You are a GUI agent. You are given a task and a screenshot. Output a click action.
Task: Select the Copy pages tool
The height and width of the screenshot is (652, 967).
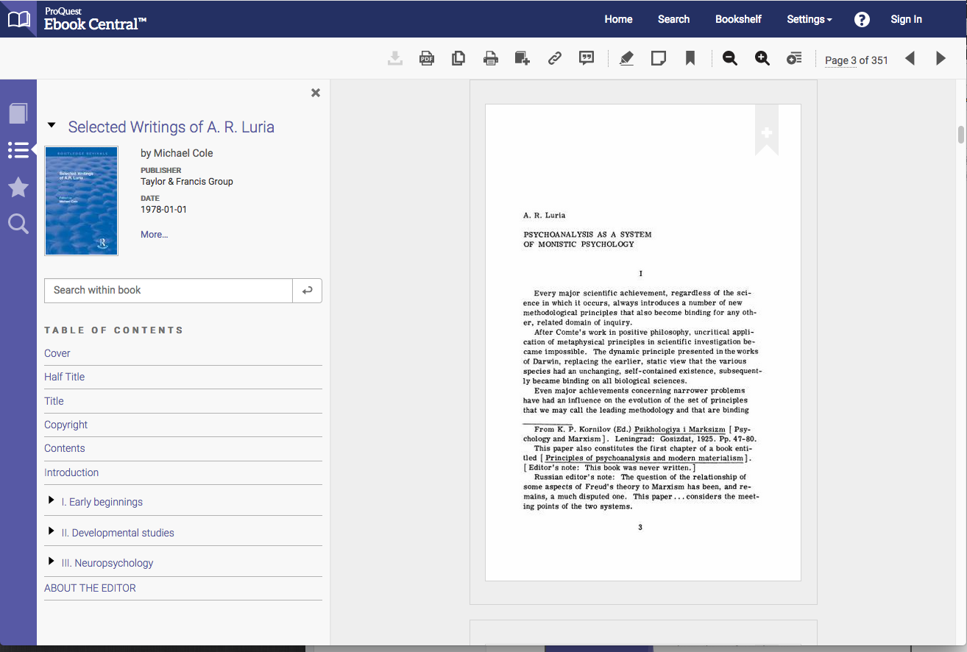[x=458, y=57]
